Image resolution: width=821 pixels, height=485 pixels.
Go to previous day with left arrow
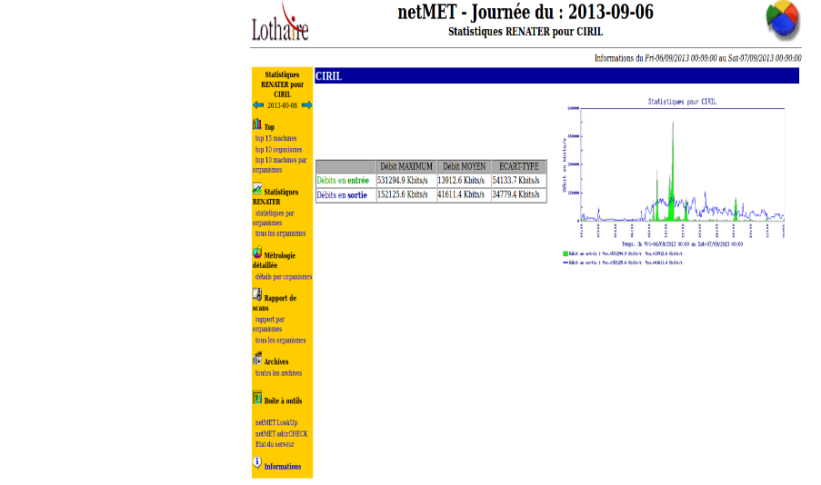tap(258, 105)
